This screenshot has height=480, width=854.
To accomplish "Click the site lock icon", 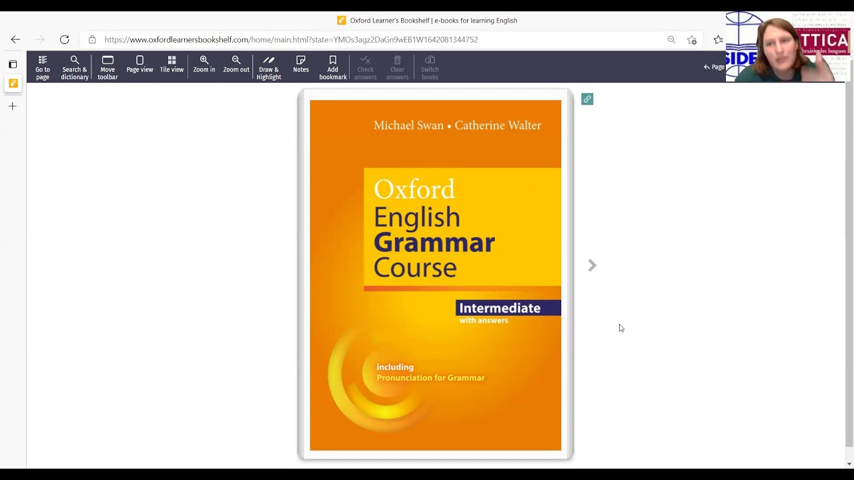I will (92, 39).
